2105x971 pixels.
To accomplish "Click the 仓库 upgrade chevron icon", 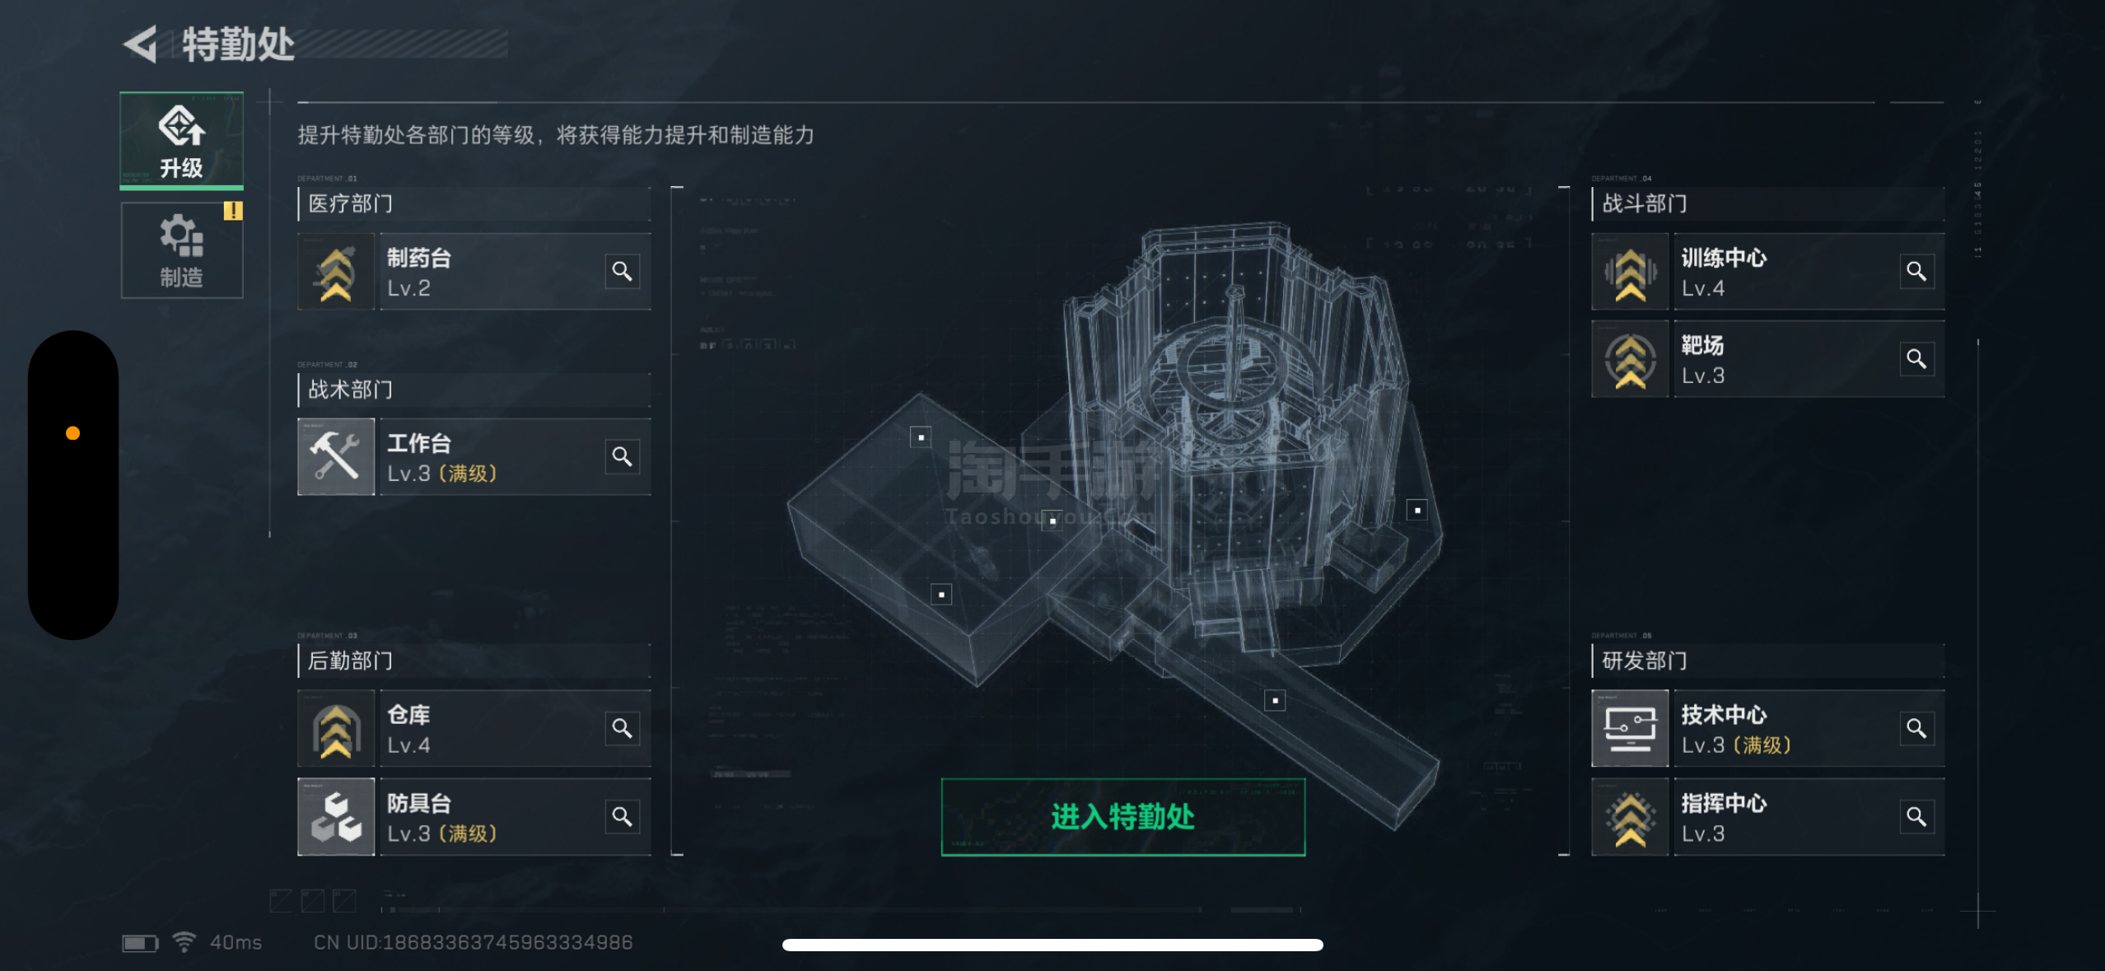I will coord(336,729).
